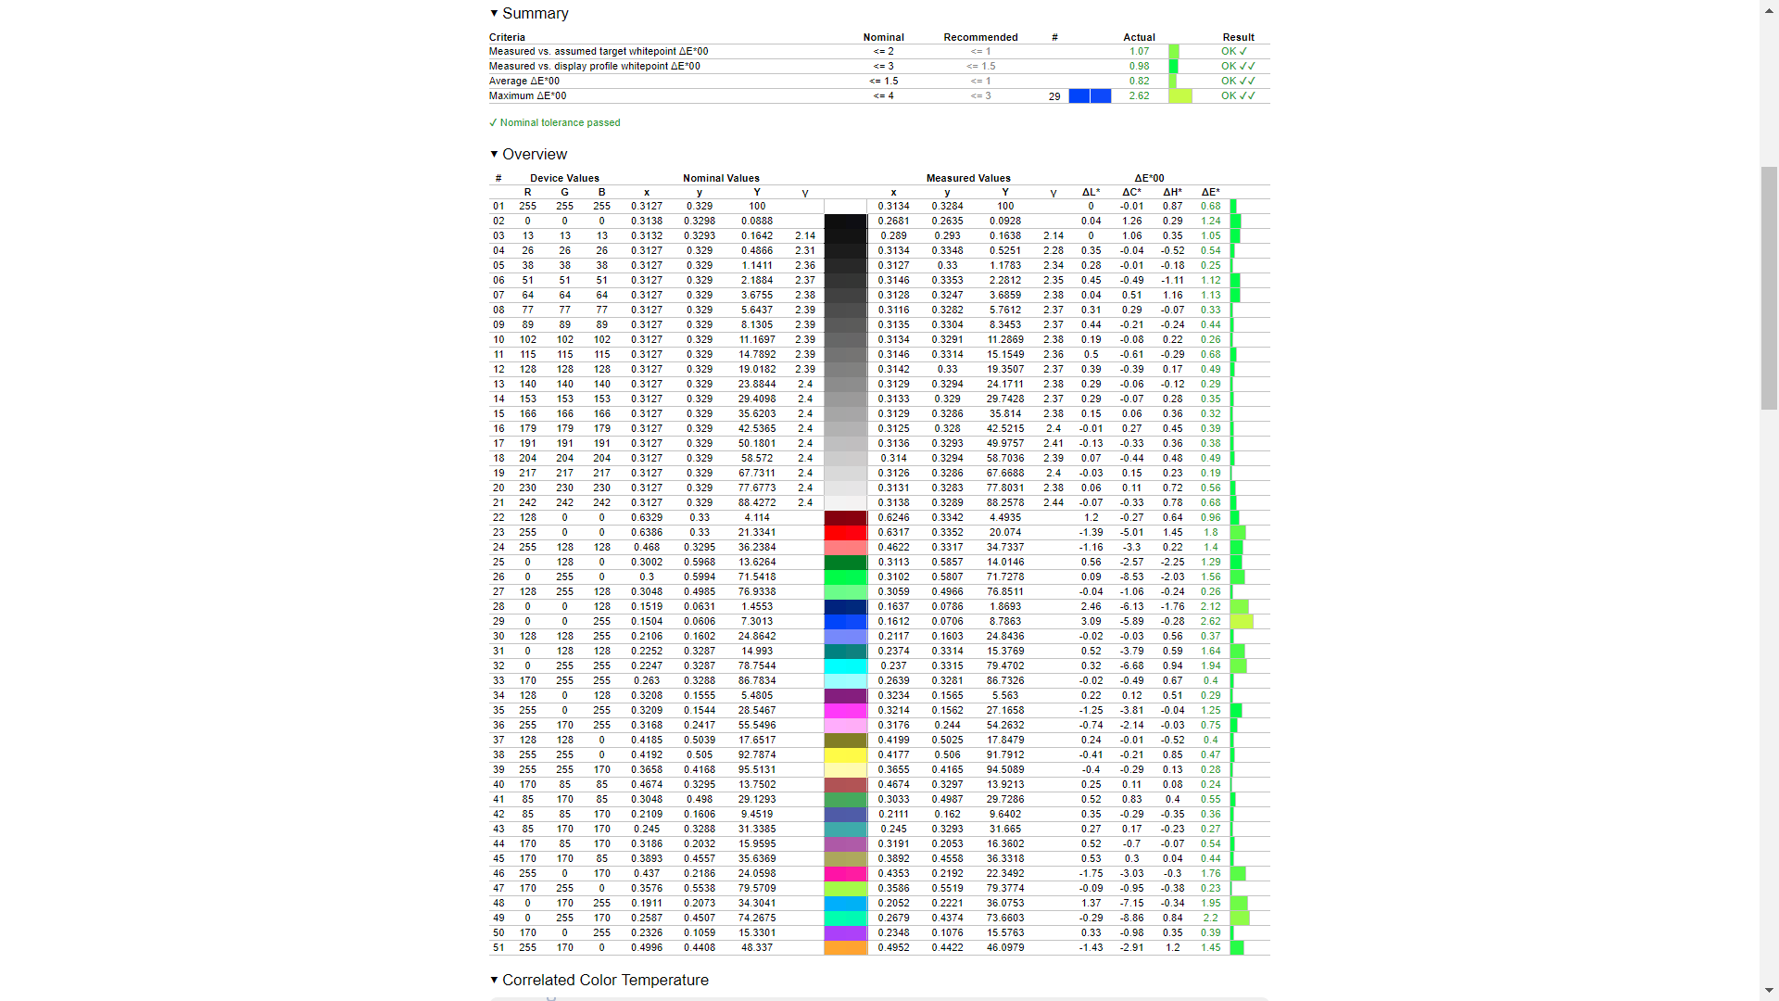
Task: Click 'Nominal tolerance passed' text
Action: pos(560,123)
